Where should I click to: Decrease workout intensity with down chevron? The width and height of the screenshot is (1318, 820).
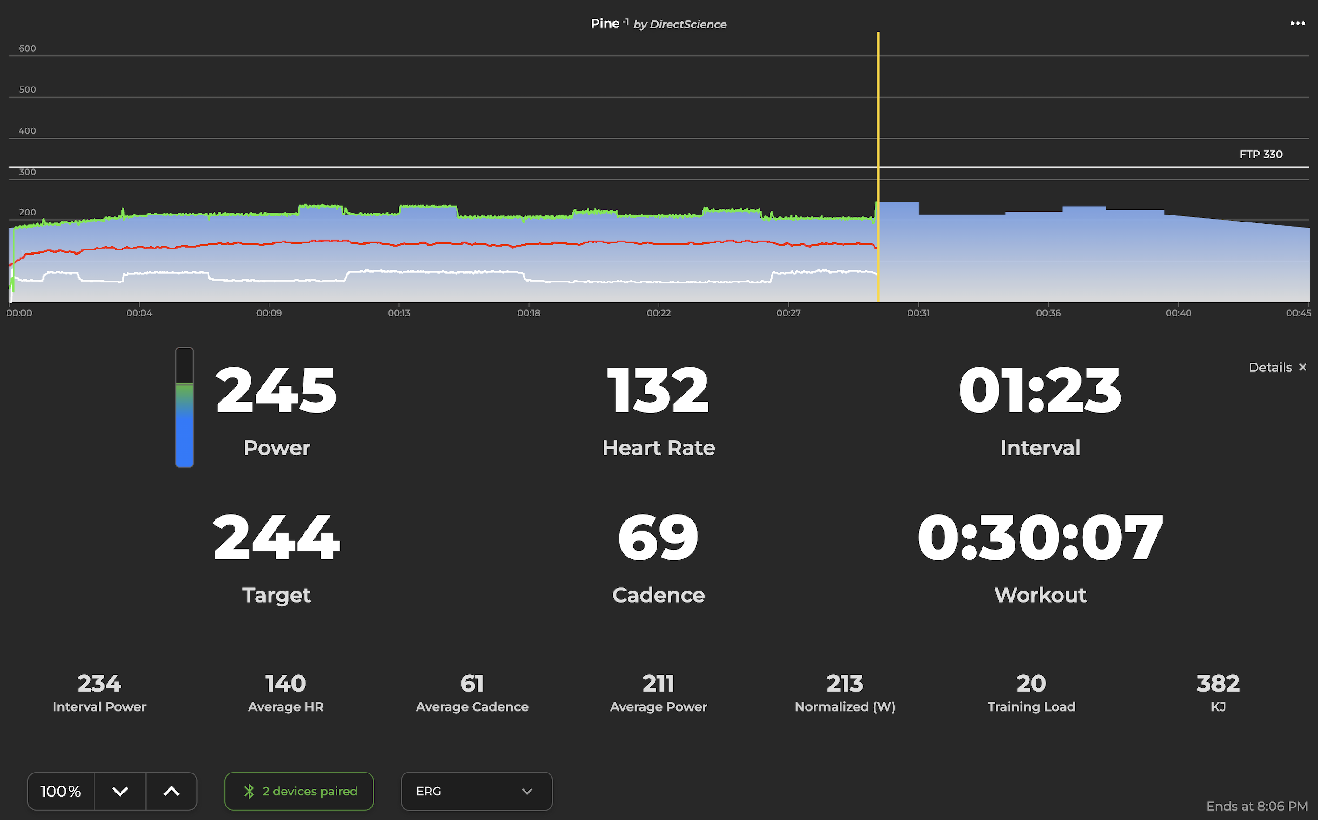[x=120, y=791]
